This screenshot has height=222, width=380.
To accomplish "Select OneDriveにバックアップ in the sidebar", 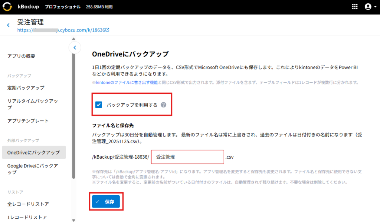I will click(x=33, y=152).
